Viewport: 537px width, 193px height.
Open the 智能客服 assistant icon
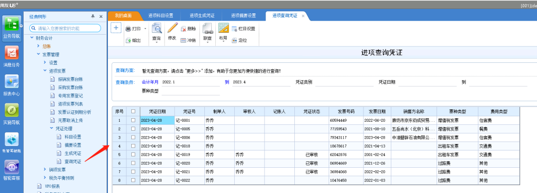pos(11,170)
